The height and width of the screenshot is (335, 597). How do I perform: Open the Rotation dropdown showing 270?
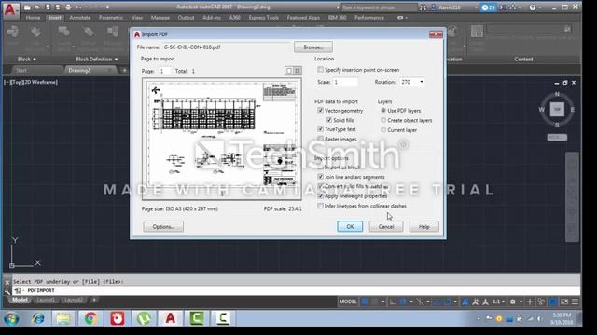[x=412, y=82]
